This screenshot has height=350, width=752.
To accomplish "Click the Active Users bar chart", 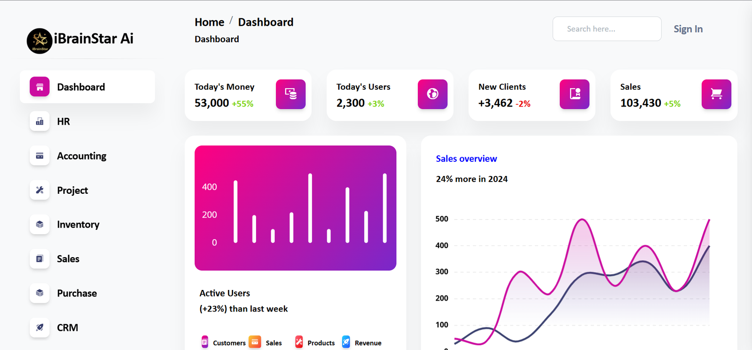I will pos(295,208).
